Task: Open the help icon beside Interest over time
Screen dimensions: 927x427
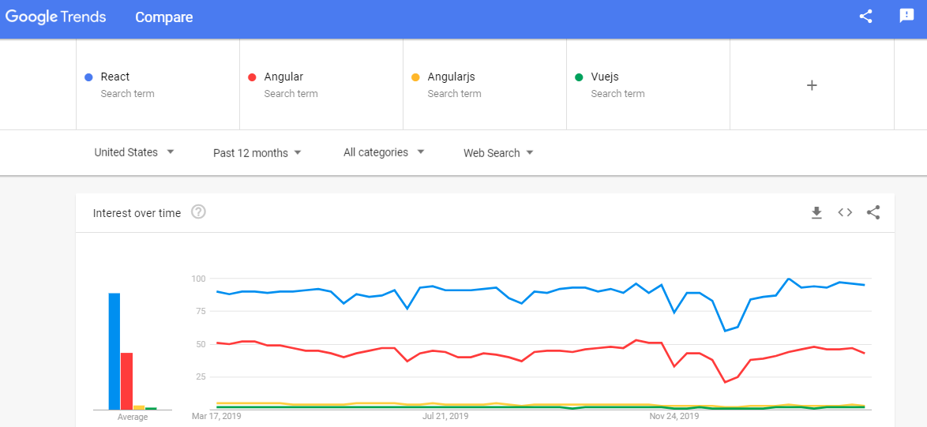Action: click(x=199, y=212)
